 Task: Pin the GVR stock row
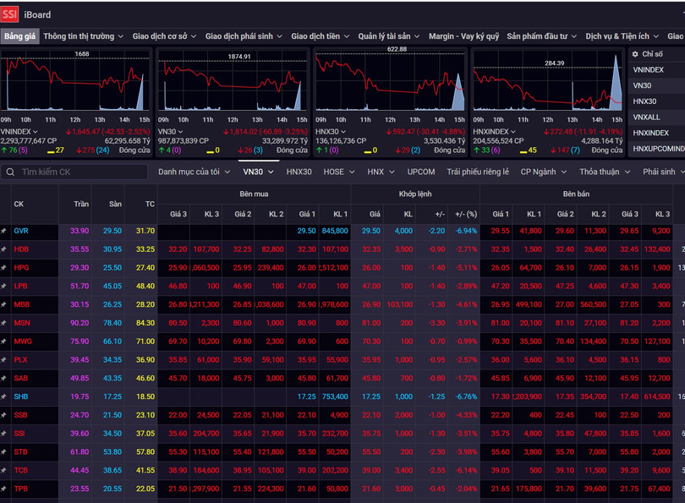click(x=4, y=231)
